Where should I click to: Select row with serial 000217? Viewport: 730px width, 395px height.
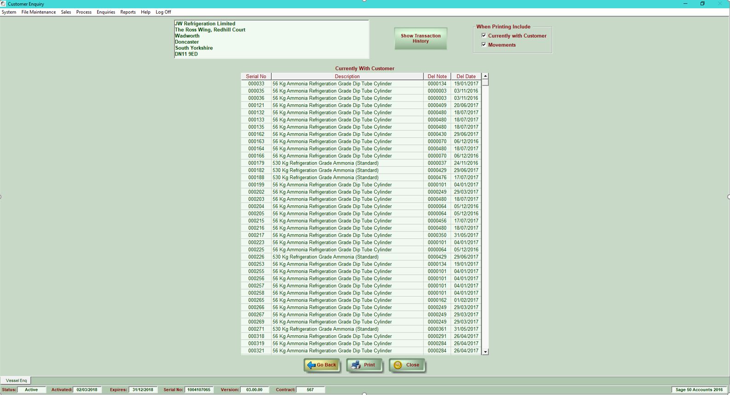(361, 235)
